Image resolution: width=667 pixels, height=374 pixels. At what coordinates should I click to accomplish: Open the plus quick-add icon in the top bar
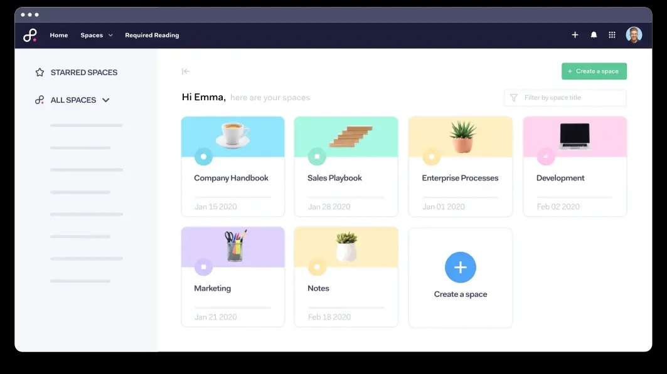(575, 35)
